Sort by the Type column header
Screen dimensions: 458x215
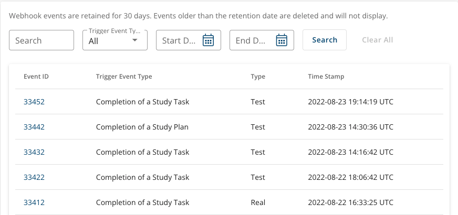pos(258,77)
